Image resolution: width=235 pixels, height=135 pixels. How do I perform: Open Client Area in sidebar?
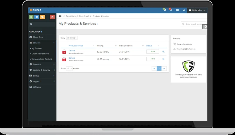38,37
